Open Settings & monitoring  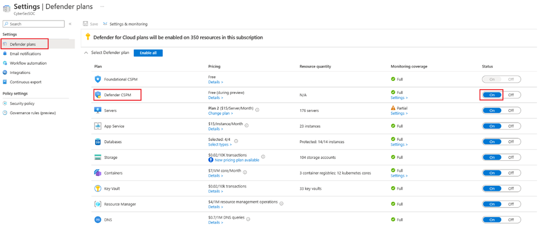pyautogui.click(x=125, y=24)
